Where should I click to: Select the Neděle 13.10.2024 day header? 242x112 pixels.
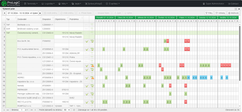click(x=228, y=17)
